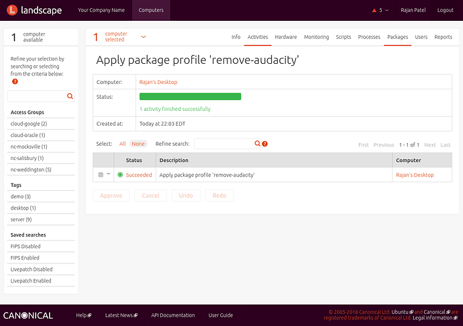This screenshot has width=463, height=326.
Task: Open the User Guide footer link
Action: [221, 315]
